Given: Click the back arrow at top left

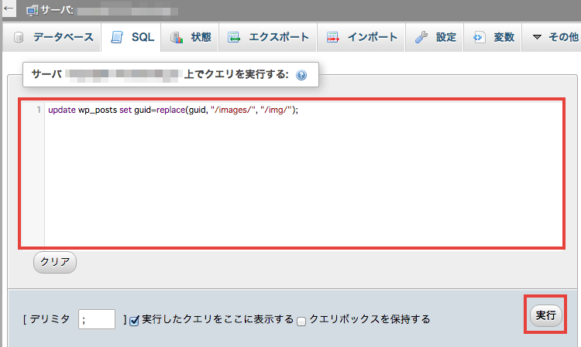Looking at the screenshot, I should [x=9, y=9].
